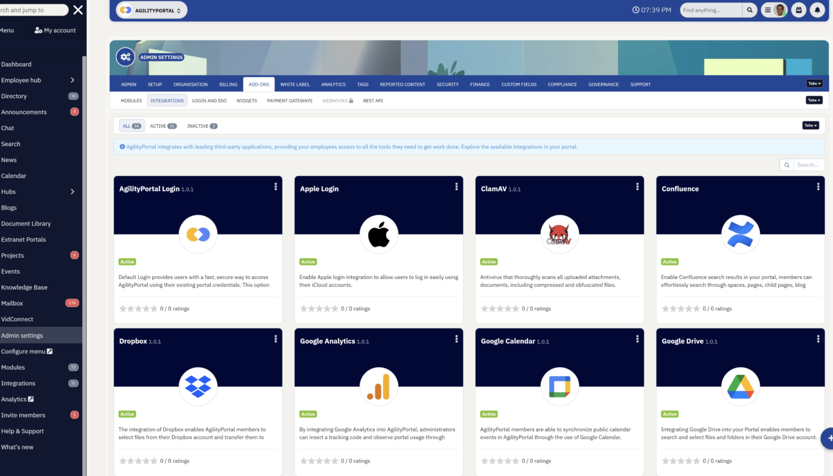This screenshot has height=476, width=833.
Task: Expand the Hubs sidebar chevron
Action: (x=73, y=192)
